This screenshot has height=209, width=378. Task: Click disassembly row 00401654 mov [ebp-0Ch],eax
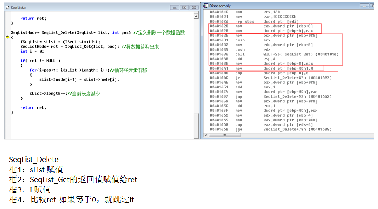pos(264,92)
